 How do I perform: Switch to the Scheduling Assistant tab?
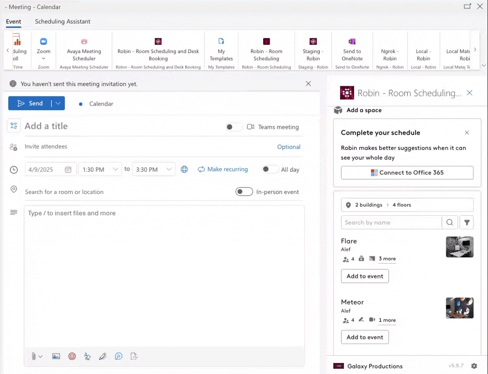click(x=63, y=21)
